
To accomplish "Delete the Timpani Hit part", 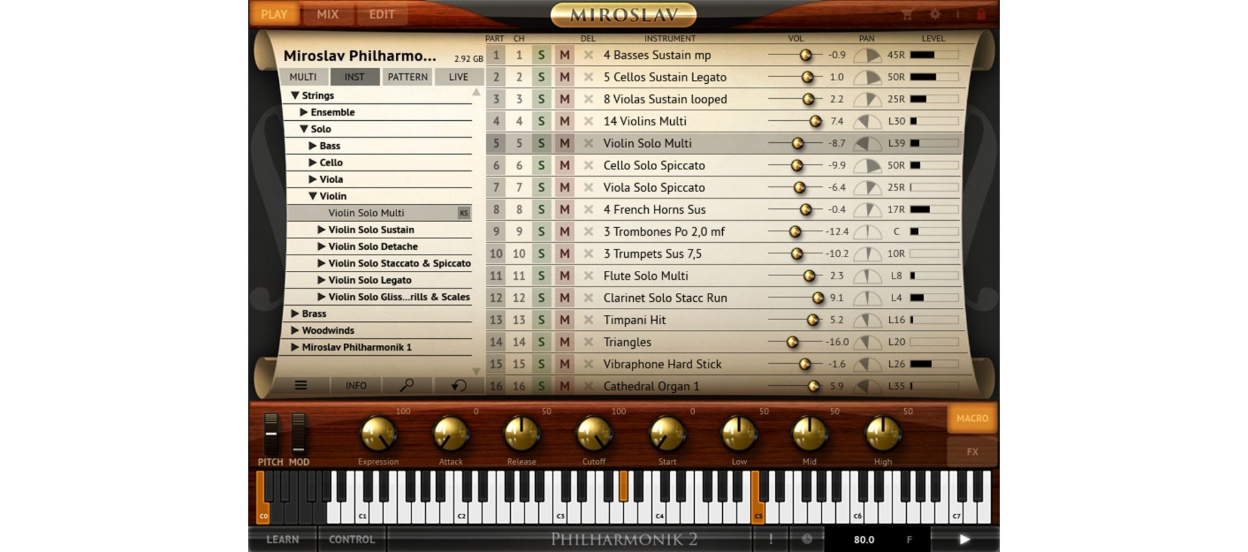I will click(588, 320).
